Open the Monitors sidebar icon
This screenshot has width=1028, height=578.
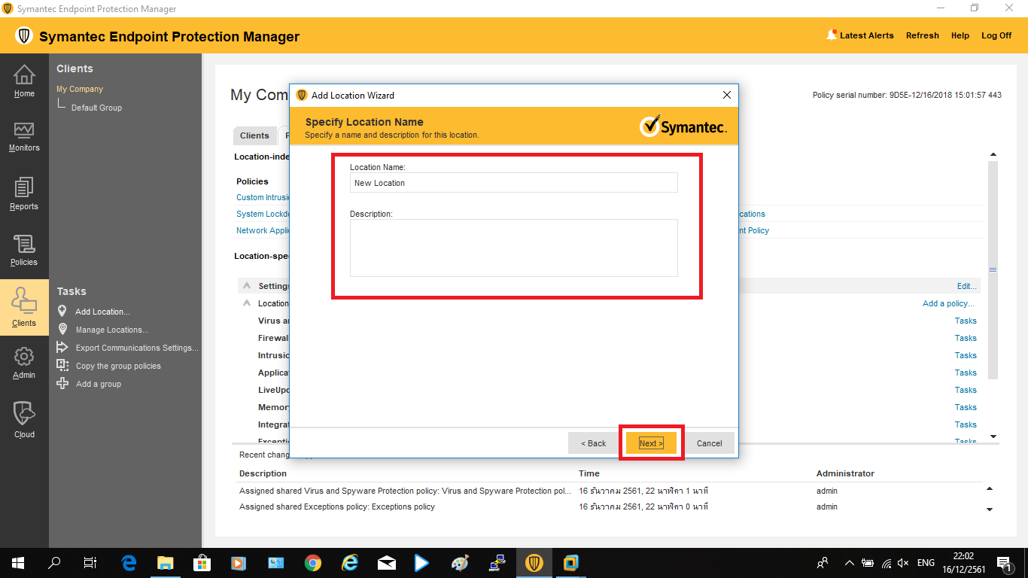point(24,136)
